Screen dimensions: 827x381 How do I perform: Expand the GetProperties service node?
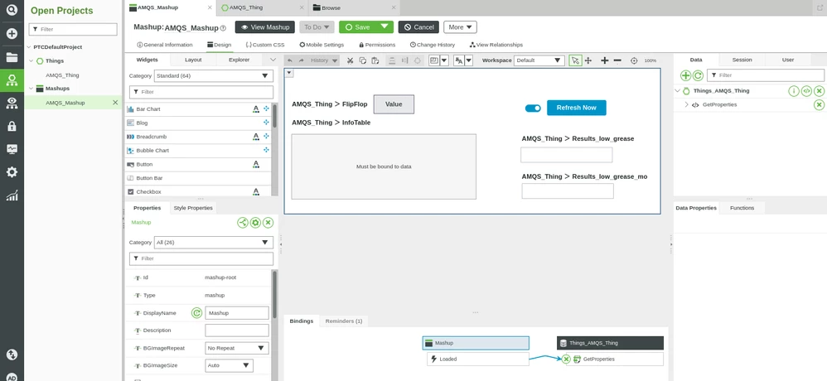click(x=686, y=105)
